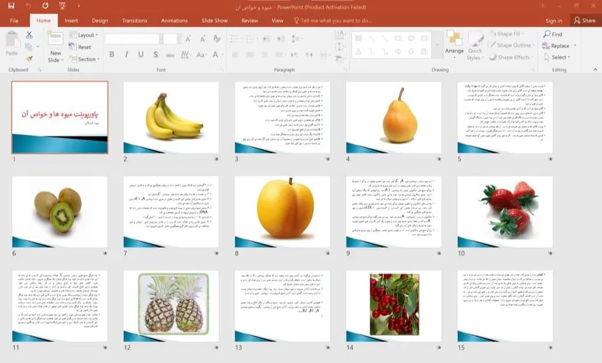Click the Redo icon in the quick access toolbar
The width and height of the screenshot is (602, 363).
click(x=45, y=6)
